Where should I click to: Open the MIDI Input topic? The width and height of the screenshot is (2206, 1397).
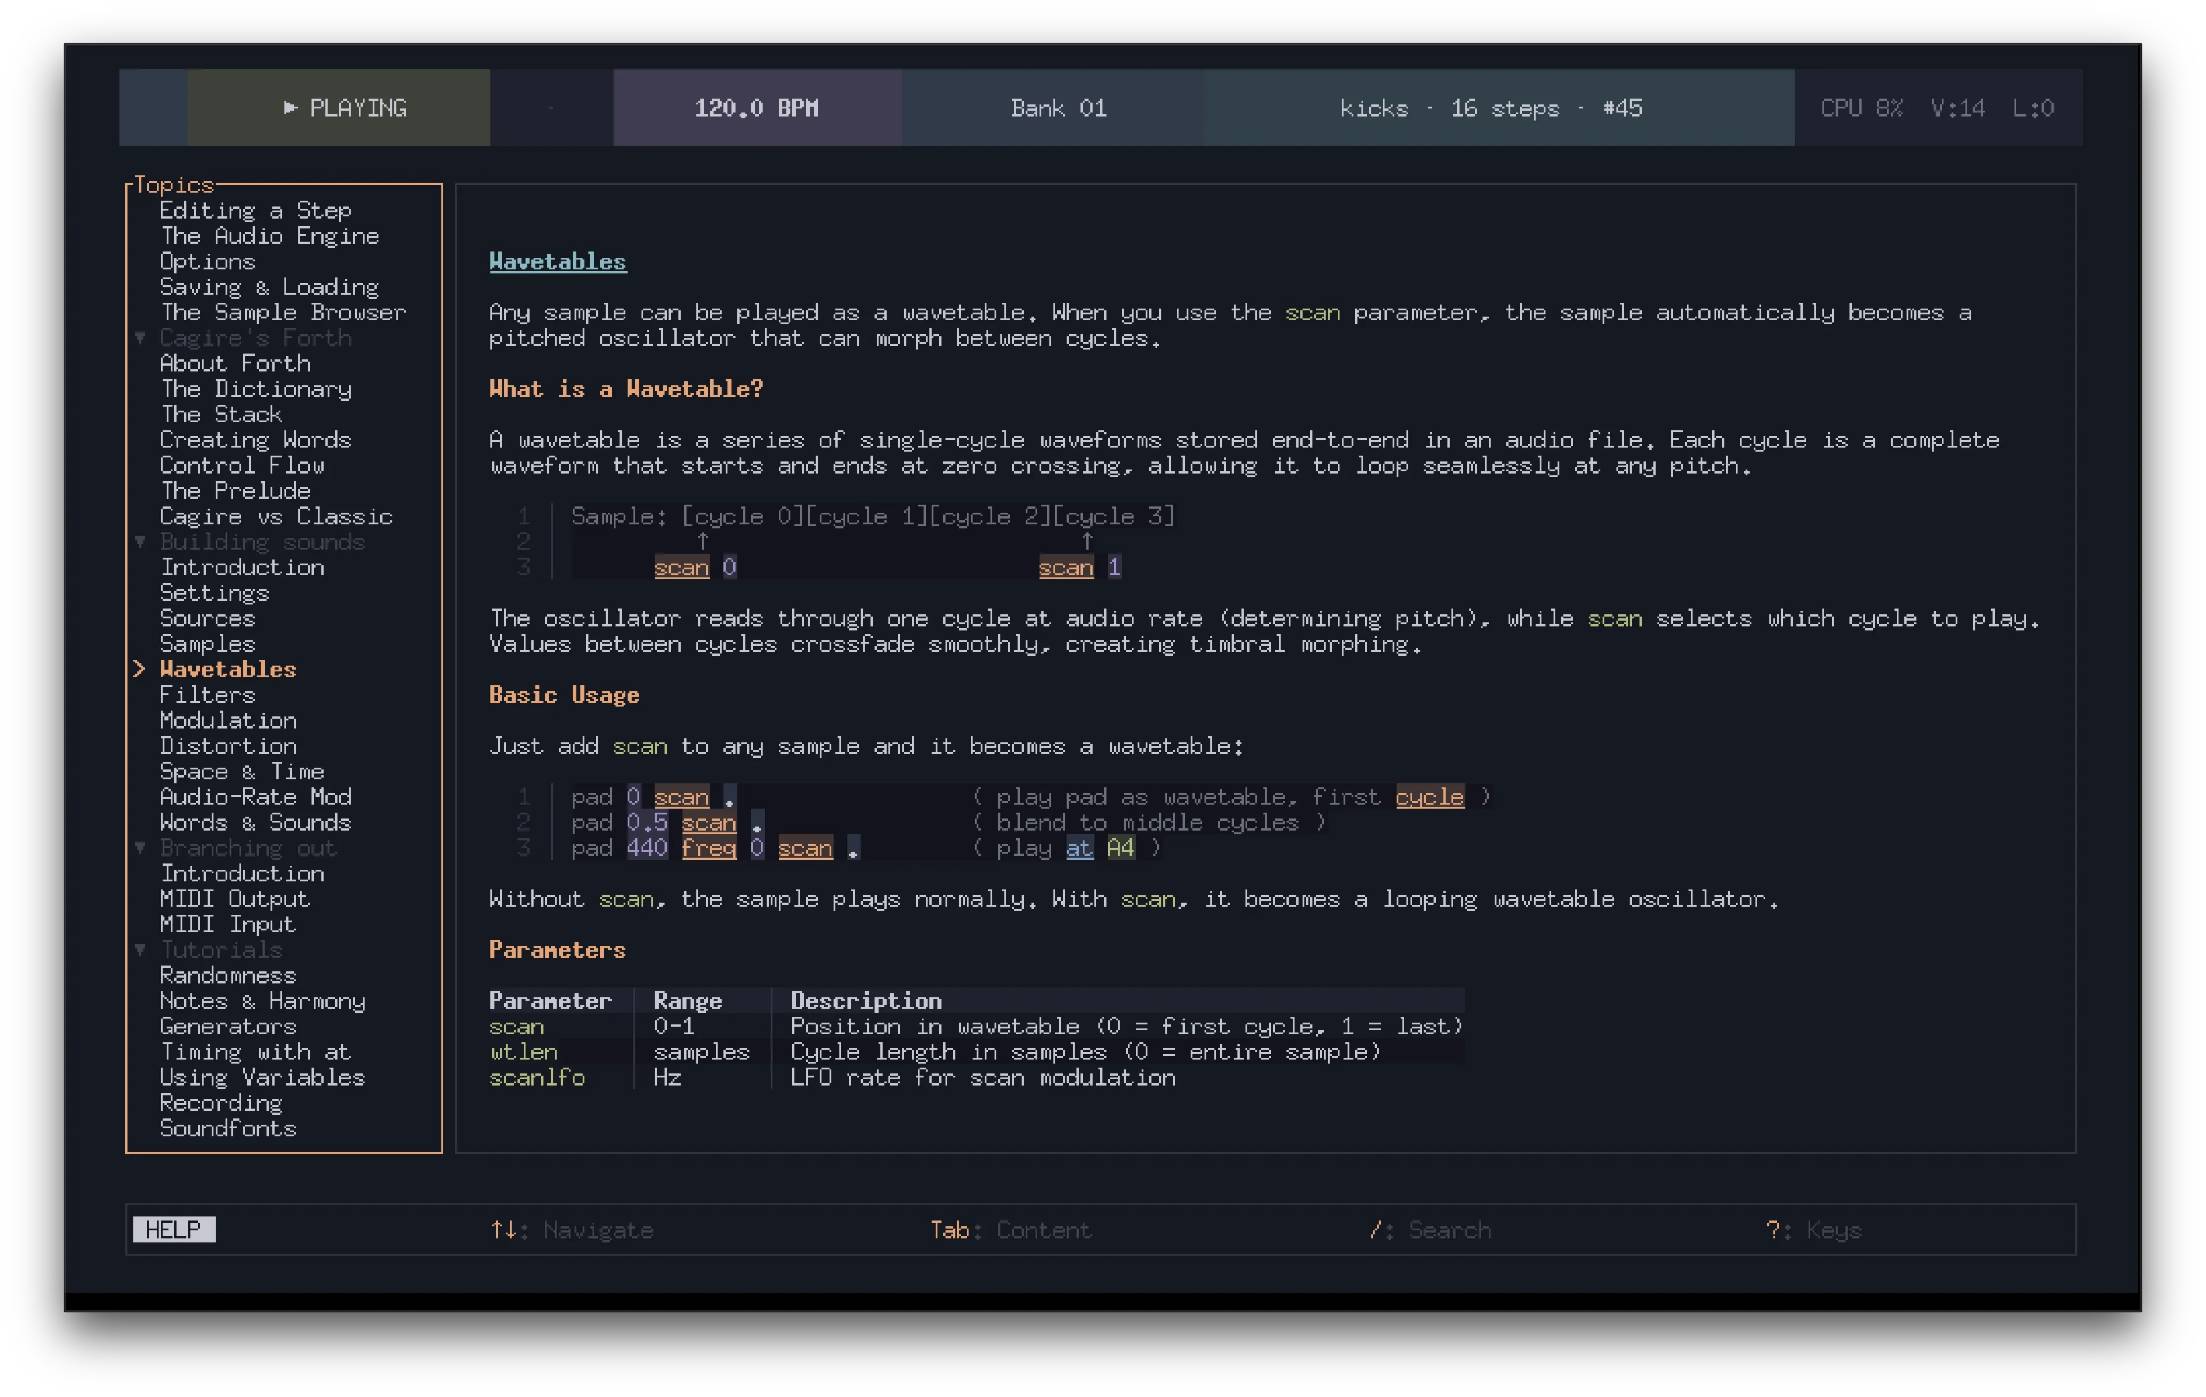click(227, 923)
